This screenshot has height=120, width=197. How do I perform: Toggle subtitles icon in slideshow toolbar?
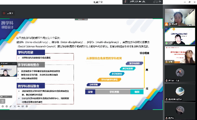(x=23, y=106)
